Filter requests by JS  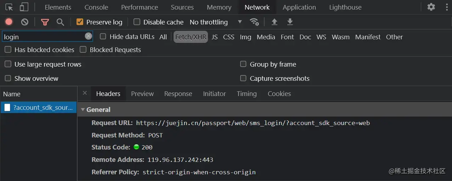click(215, 37)
